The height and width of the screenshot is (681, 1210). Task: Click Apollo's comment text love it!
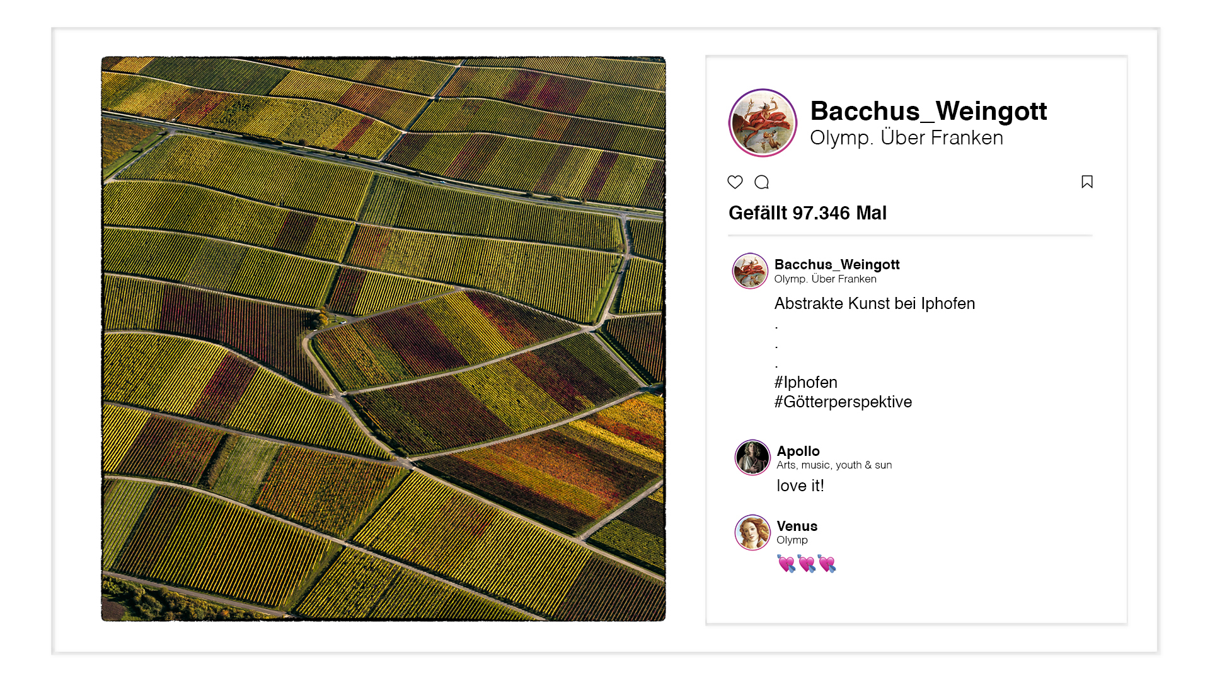[800, 486]
